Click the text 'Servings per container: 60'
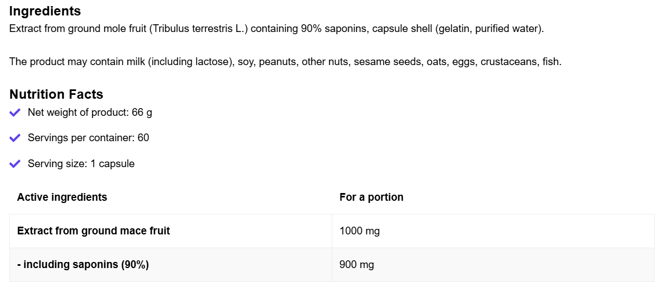659x289 pixels. pyautogui.click(x=88, y=138)
